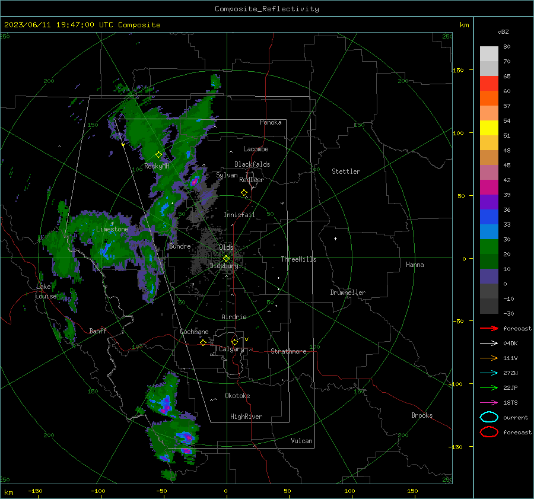Click the -150 tick on bottom axis
Image resolution: width=534 pixels, height=499 pixels.
coord(35,491)
